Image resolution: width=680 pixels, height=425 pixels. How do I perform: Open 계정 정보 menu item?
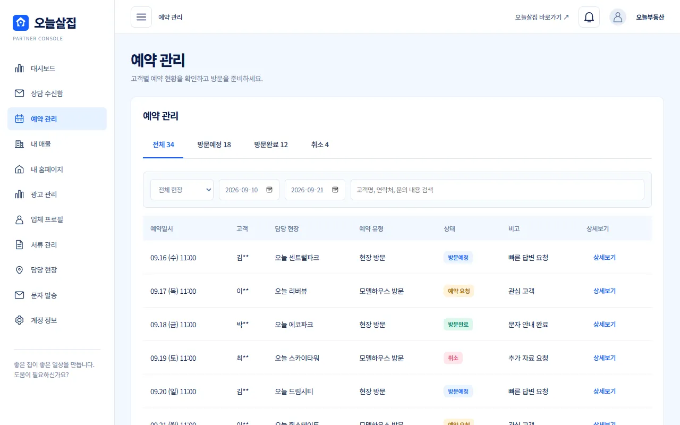coord(57,320)
